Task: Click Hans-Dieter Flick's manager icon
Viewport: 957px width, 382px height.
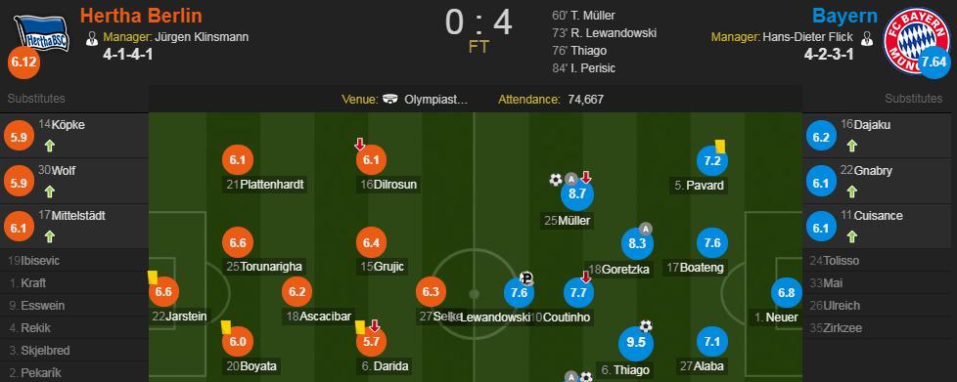Action: 865,38
